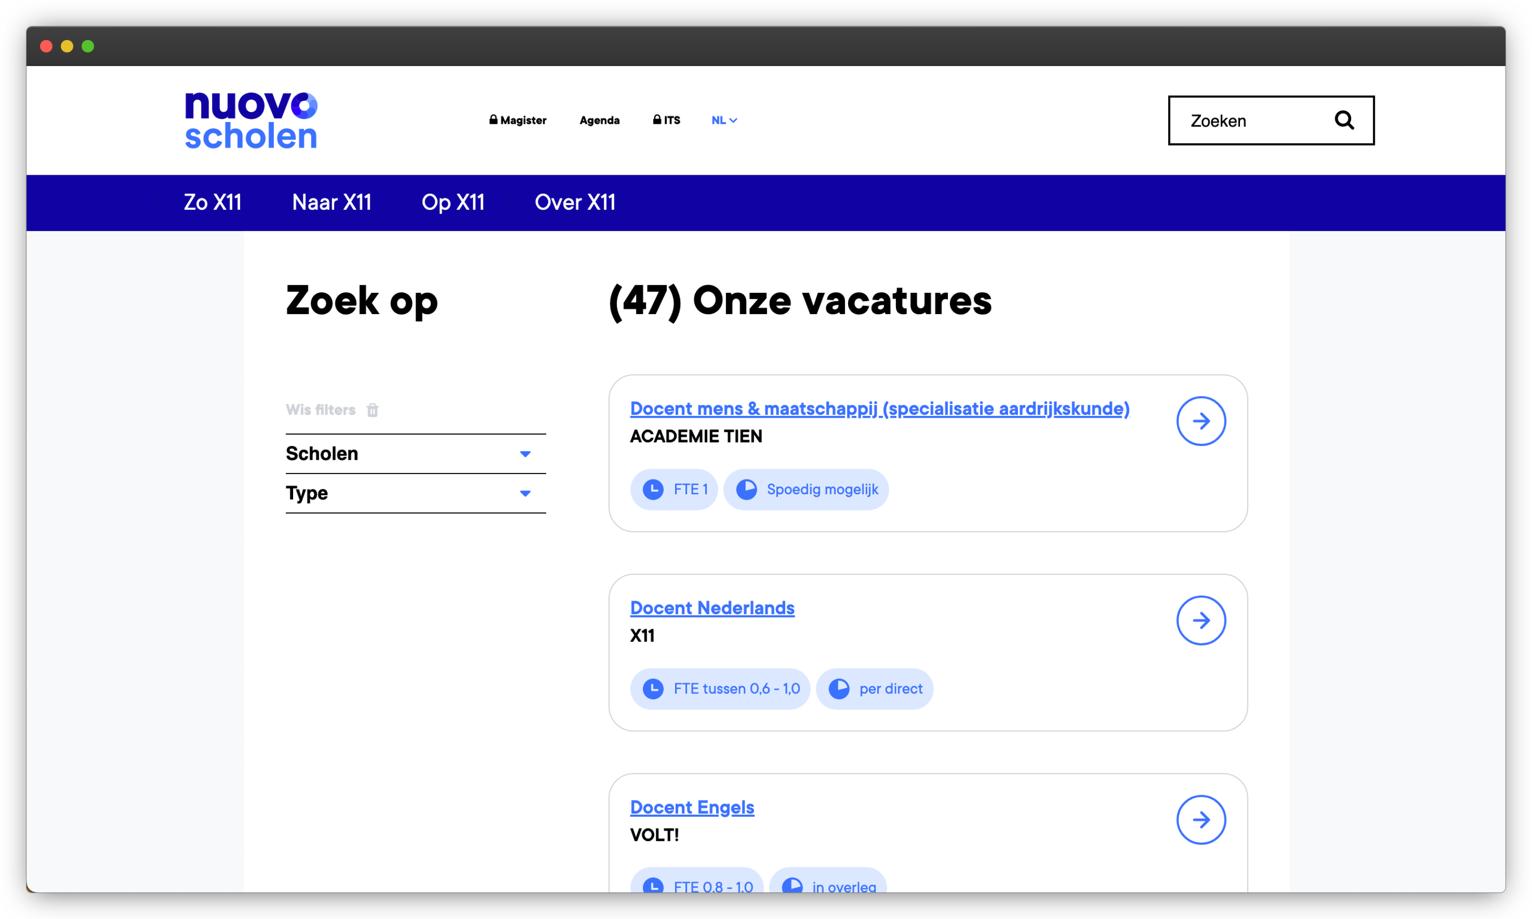Click the Zoek op heading
1532x919 pixels.
(x=362, y=302)
